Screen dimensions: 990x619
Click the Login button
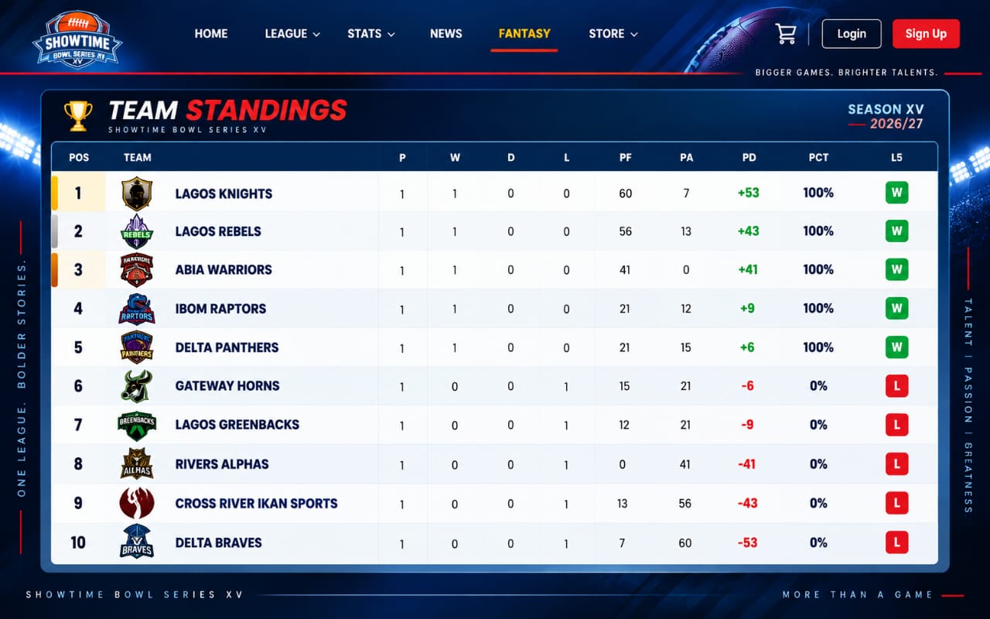852,34
